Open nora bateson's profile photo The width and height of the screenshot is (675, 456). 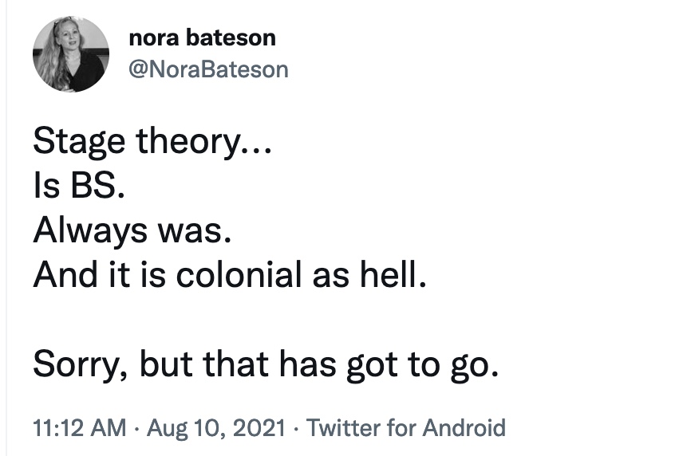tap(71, 54)
